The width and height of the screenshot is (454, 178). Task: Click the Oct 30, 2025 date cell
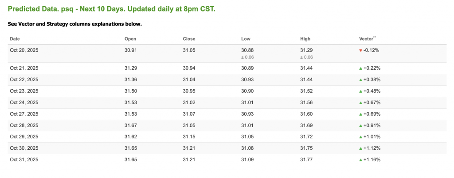click(24, 148)
